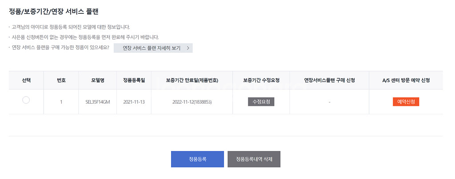Click the A/S 센터 방문 예약 신청 header
This screenshot has height=179, width=455.
[406, 80]
